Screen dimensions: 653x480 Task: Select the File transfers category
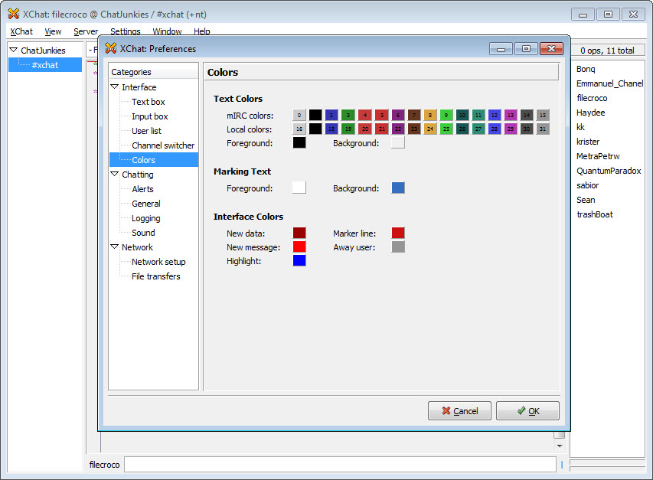[x=156, y=276]
